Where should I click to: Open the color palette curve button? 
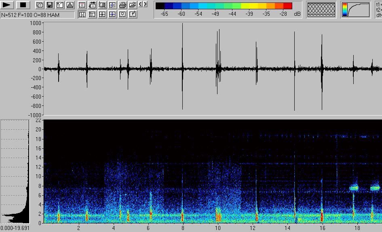(356, 10)
